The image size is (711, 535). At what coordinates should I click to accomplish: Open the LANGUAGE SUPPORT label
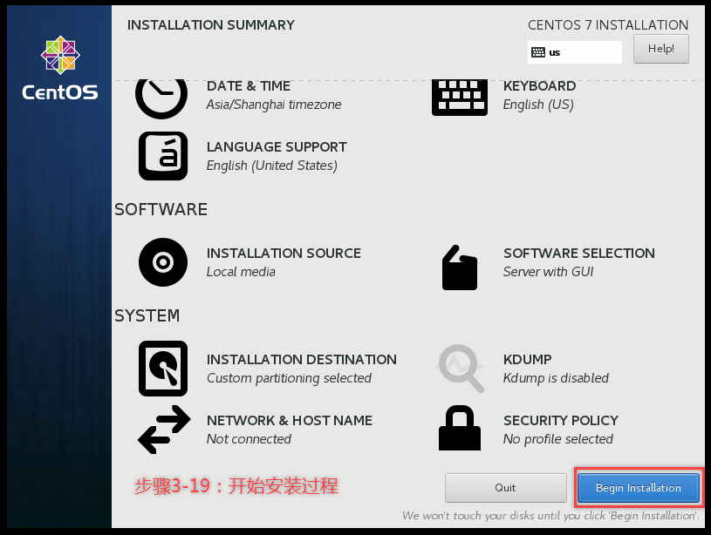pos(277,147)
